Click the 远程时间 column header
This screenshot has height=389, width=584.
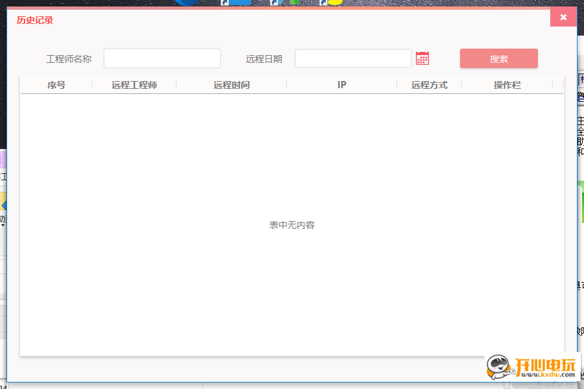coord(232,85)
